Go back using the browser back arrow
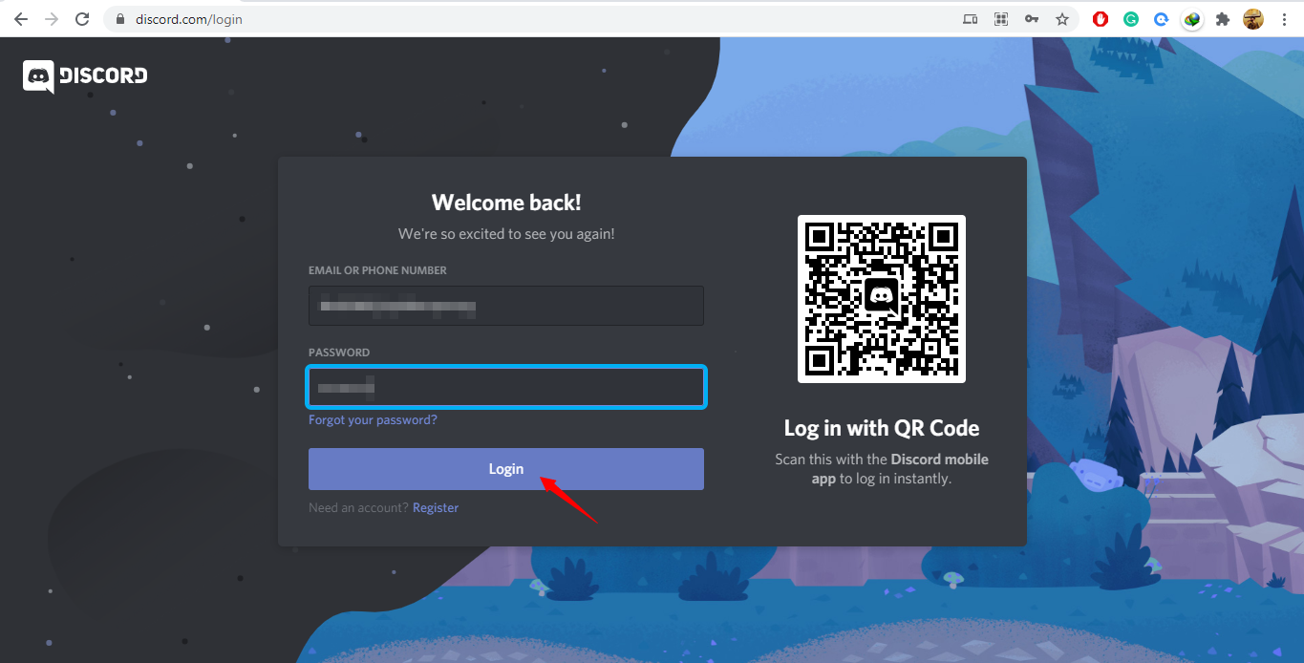1304x663 pixels. click(x=21, y=19)
